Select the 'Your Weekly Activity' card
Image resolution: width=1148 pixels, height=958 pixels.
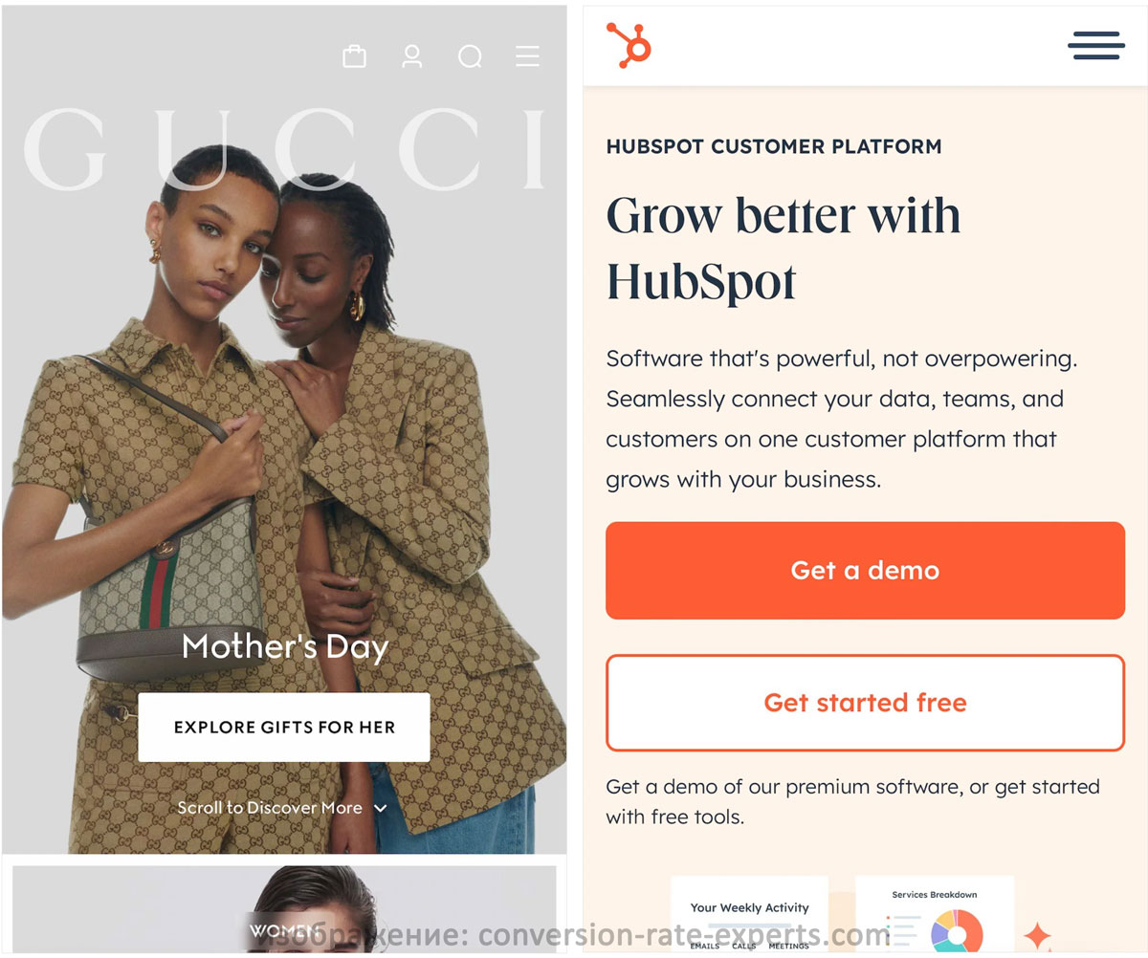(x=749, y=914)
